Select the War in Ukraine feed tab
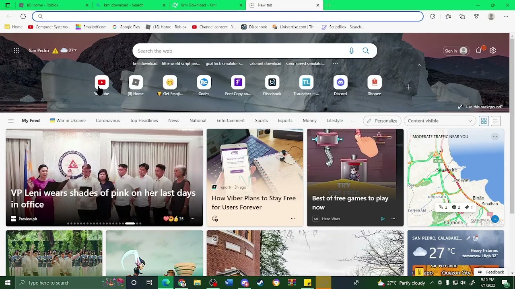Image resolution: width=515 pixels, height=289 pixels. pyautogui.click(x=68, y=120)
